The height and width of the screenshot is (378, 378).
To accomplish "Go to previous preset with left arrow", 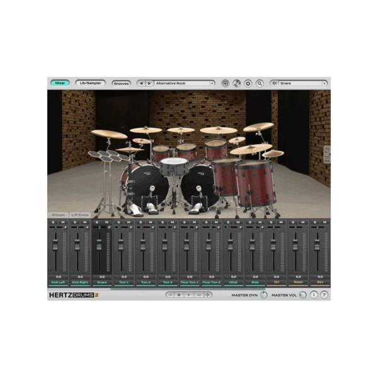I will pos(142,83).
